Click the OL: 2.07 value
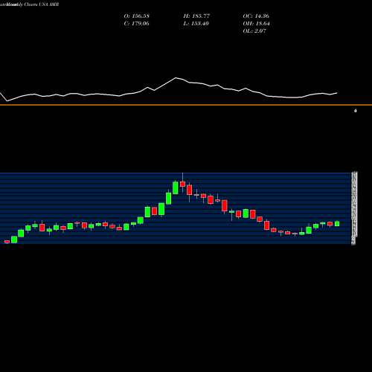372x372 pixels. coord(254,31)
